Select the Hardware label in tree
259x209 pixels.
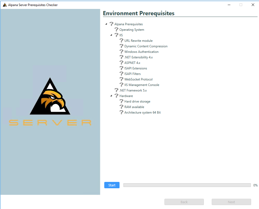click(x=126, y=96)
